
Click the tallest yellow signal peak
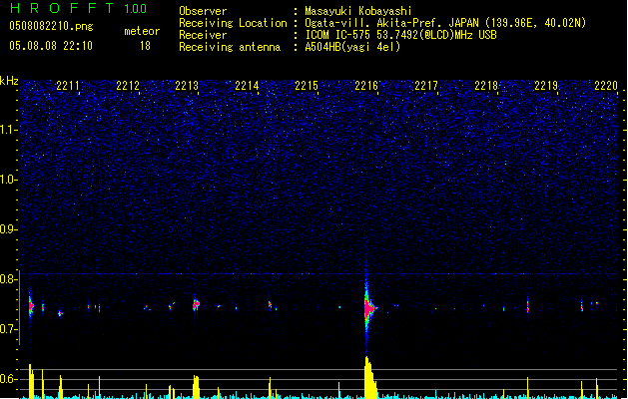367,371
